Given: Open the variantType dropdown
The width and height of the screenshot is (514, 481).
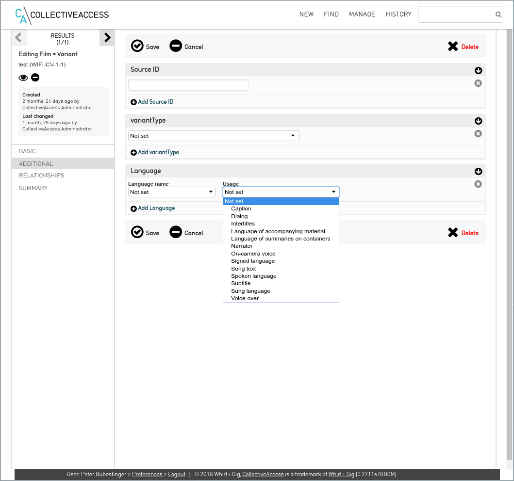Looking at the screenshot, I should coord(214,136).
